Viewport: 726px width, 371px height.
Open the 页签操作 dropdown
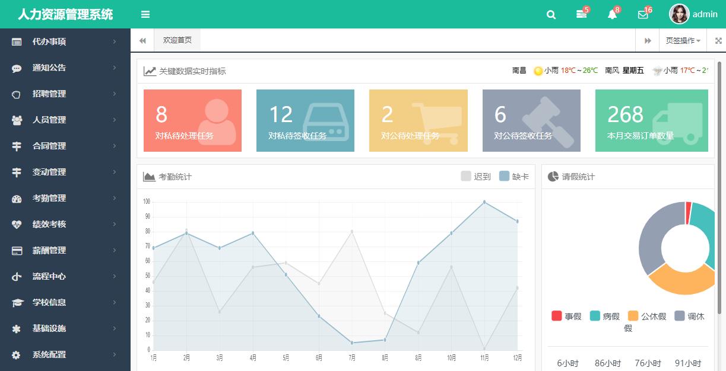click(x=683, y=41)
